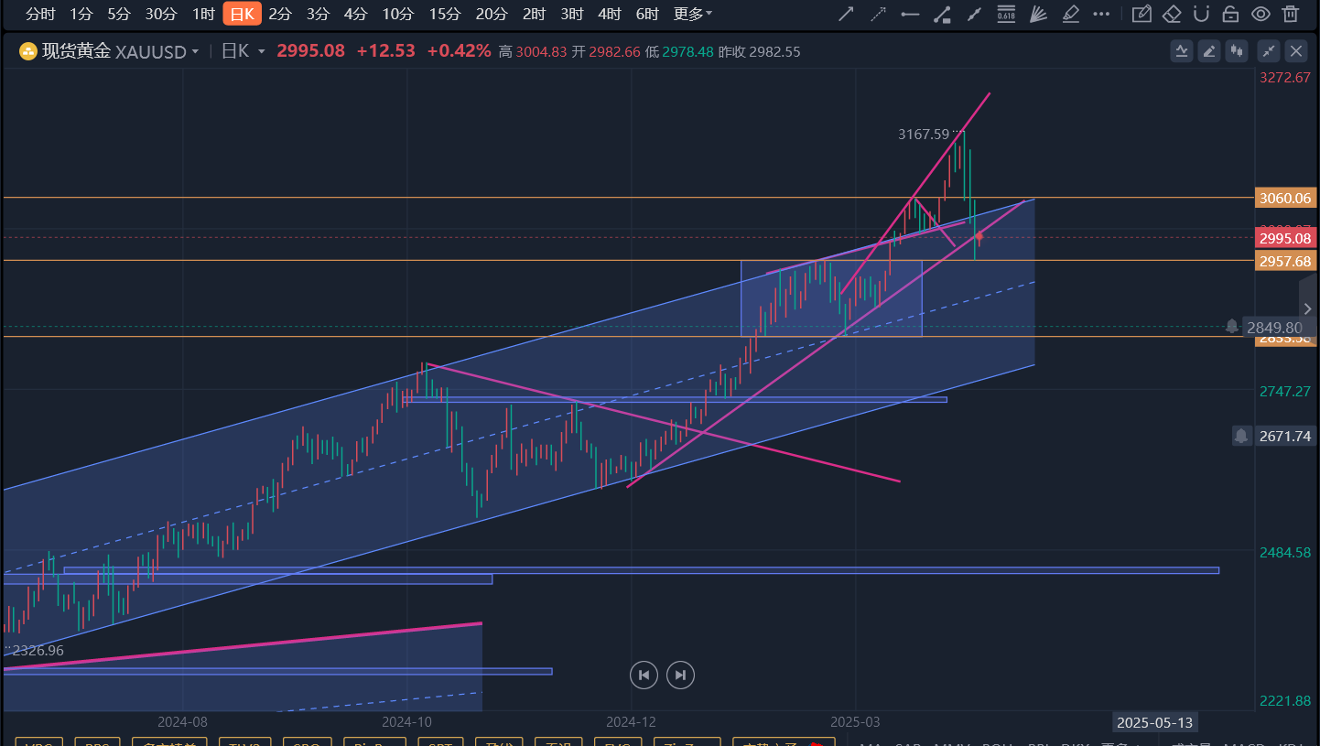Click the eraser tool icon
The image size is (1320, 746).
[x=1172, y=14]
